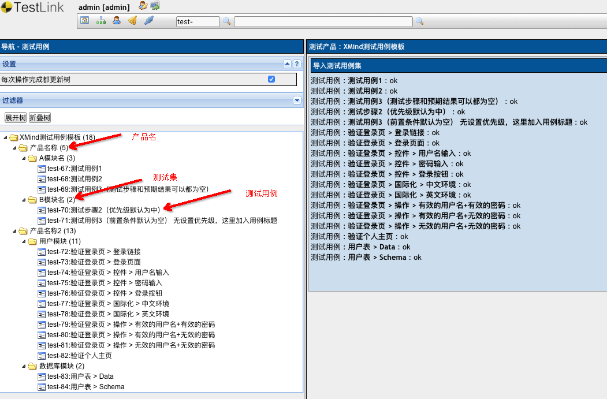Open the test project tree icon
The width and height of the screenshot is (607, 399).
[100, 20]
